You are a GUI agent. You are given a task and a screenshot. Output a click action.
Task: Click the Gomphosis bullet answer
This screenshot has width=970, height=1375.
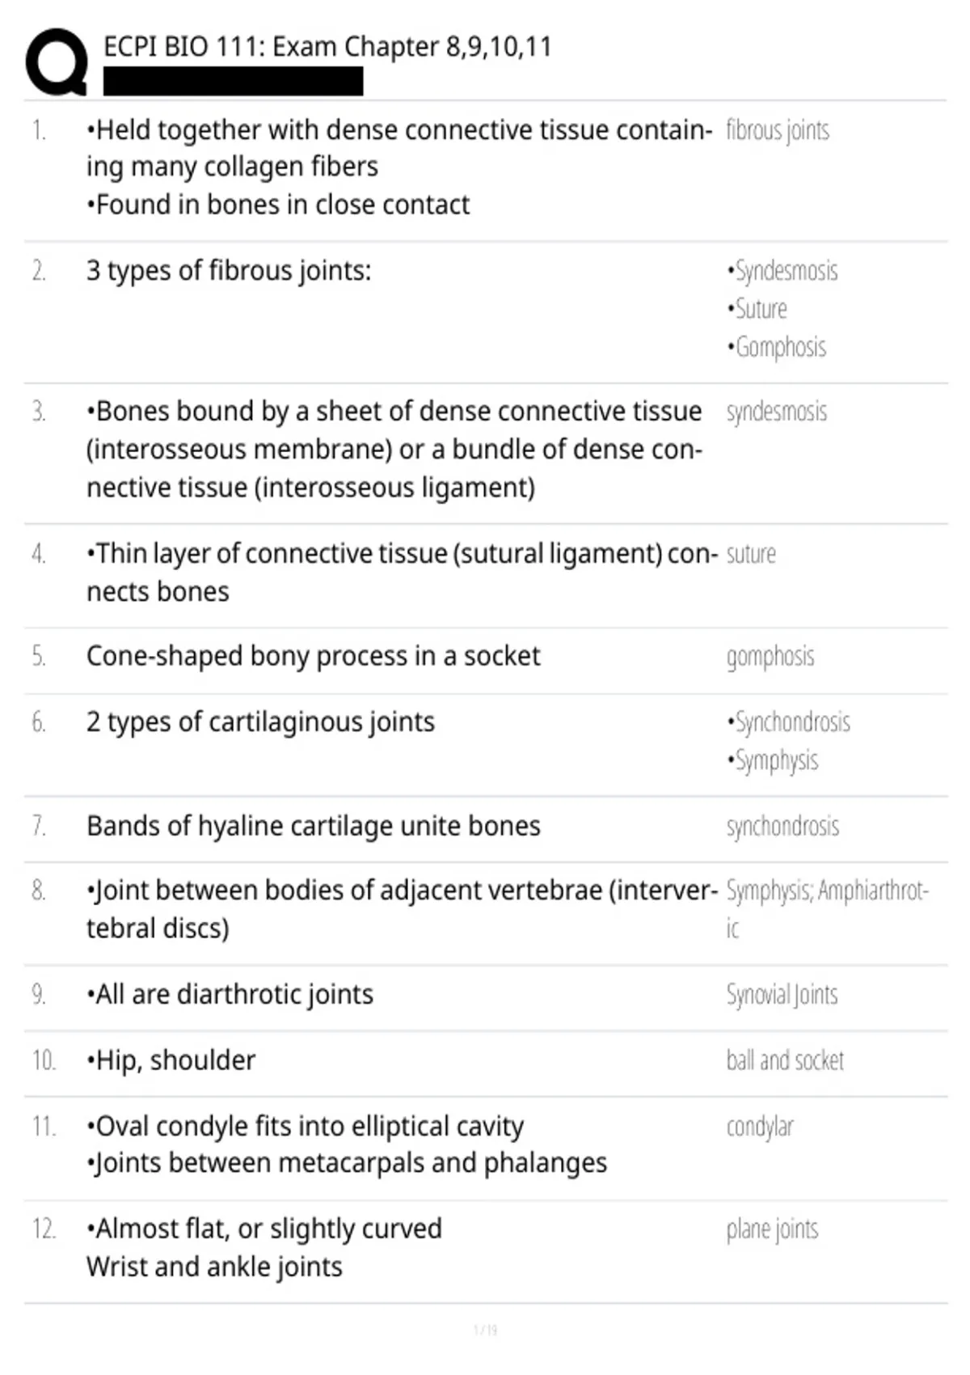point(776,347)
